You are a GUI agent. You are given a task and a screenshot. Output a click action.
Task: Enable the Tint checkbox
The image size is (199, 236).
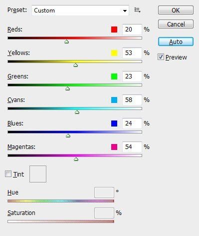pos(8,174)
